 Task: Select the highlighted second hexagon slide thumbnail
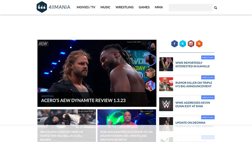click(151, 60)
